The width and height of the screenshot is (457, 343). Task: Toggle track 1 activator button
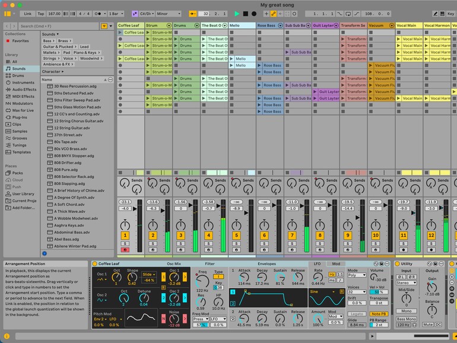point(125,236)
